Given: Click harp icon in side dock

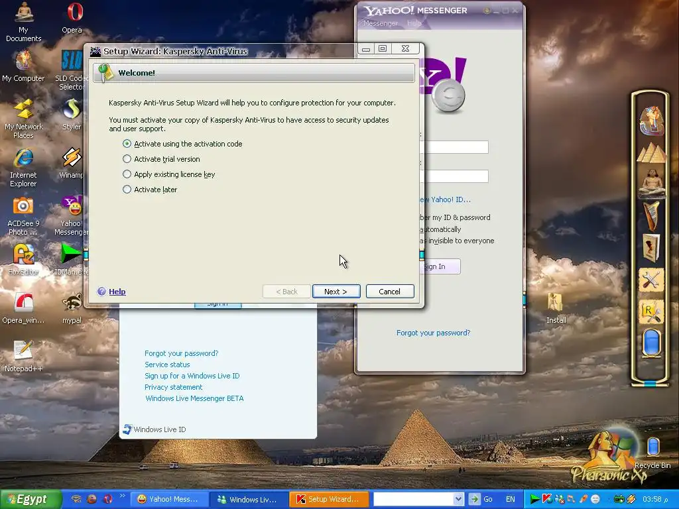Looking at the screenshot, I should (651, 215).
